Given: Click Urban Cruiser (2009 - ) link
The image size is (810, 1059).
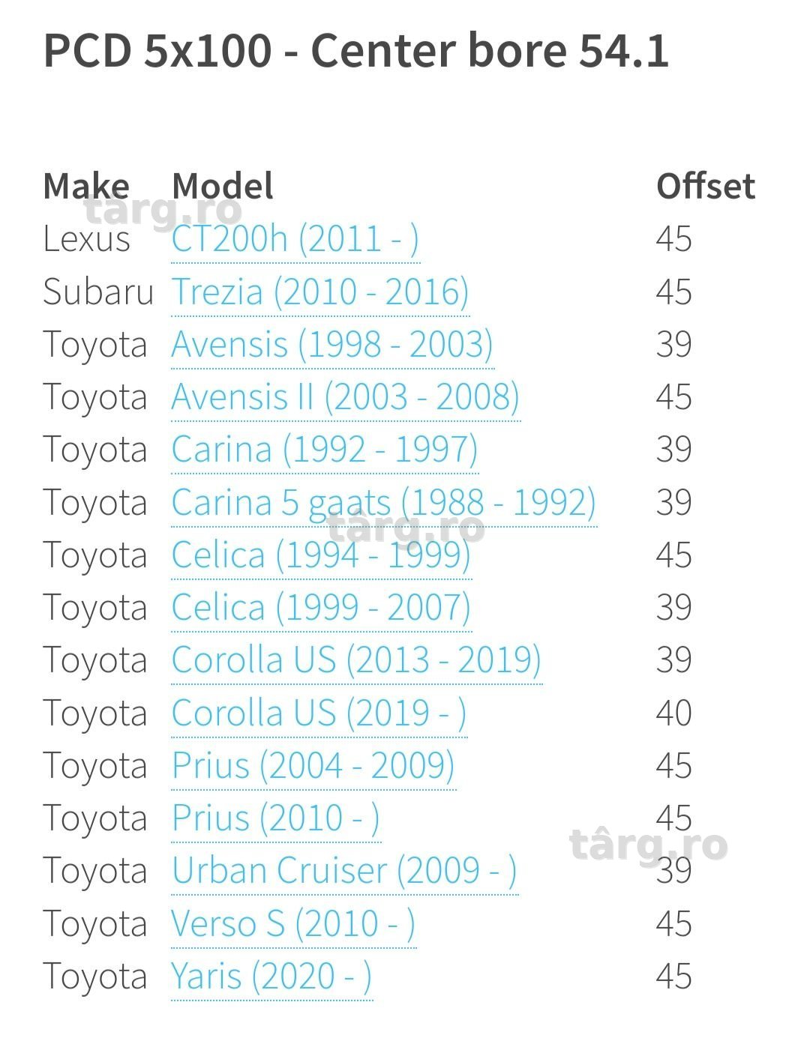Looking at the screenshot, I should point(344,871).
